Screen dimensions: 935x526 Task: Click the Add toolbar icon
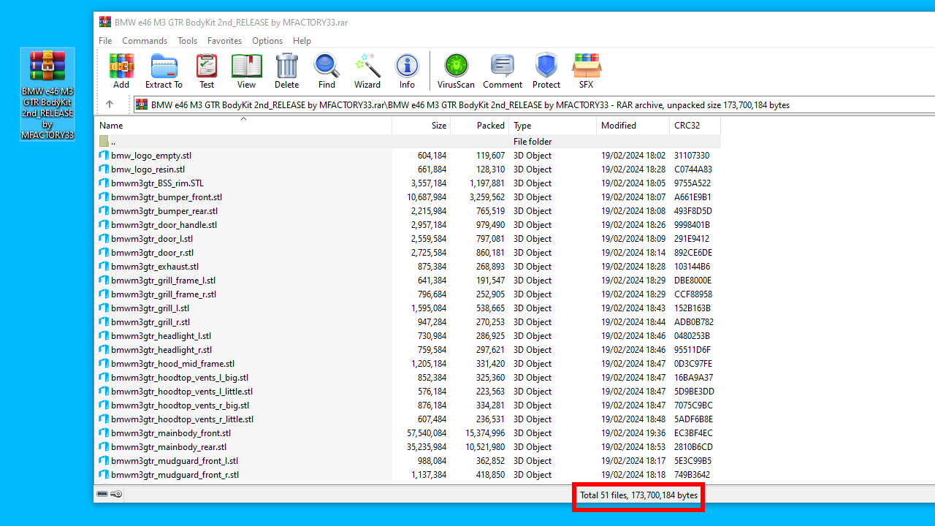click(121, 71)
